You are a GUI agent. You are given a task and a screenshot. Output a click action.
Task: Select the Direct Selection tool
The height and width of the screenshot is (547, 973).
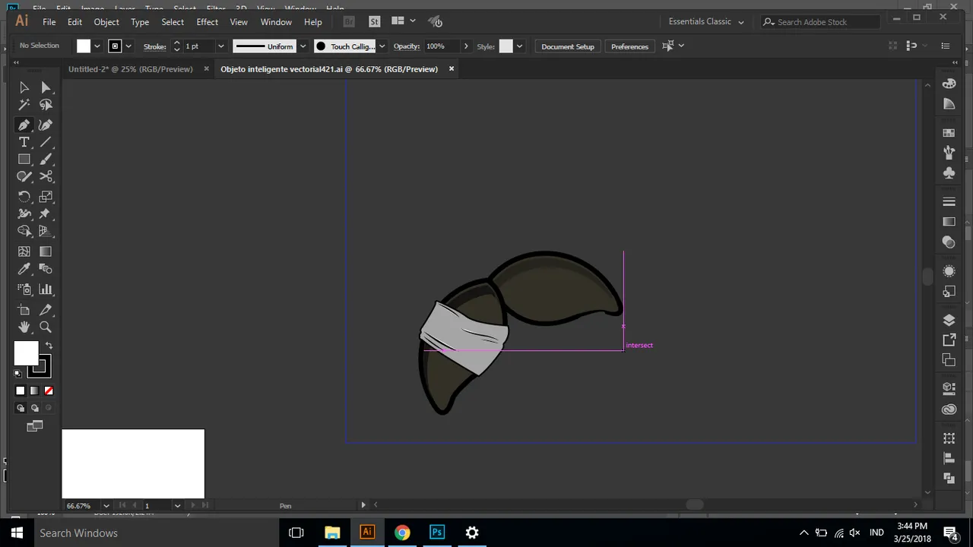click(x=46, y=87)
